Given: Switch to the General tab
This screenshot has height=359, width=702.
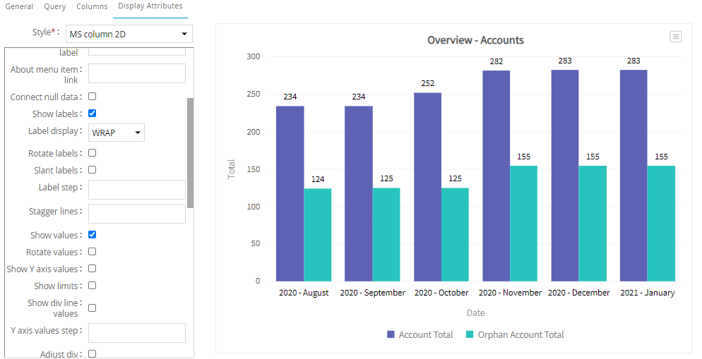Looking at the screenshot, I should click(19, 7).
